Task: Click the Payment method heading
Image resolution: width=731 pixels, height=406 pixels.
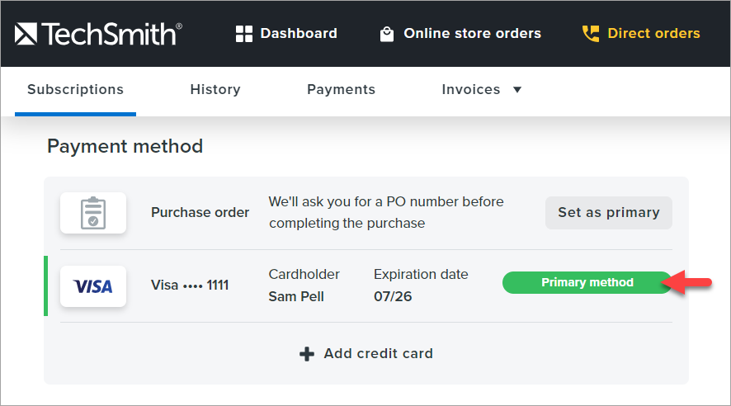Action: (125, 146)
